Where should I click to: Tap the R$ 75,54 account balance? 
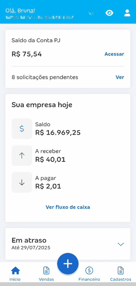click(27, 54)
